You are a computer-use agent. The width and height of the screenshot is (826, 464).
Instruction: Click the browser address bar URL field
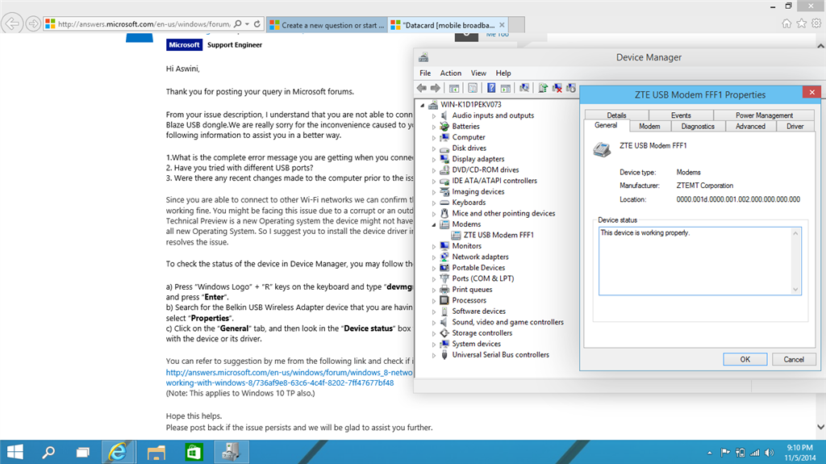144,23
